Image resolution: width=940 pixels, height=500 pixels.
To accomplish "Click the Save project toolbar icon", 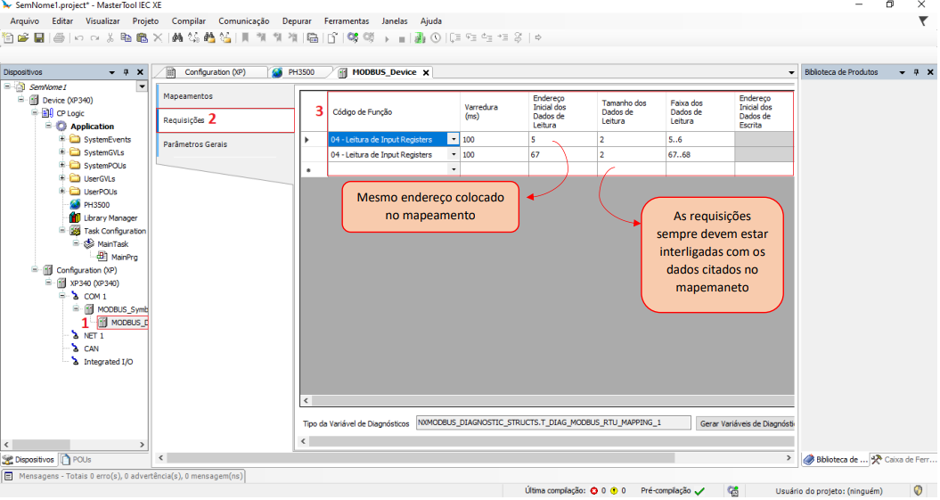I will pos(39,37).
